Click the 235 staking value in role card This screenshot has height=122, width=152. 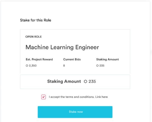[x=102, y=66]
